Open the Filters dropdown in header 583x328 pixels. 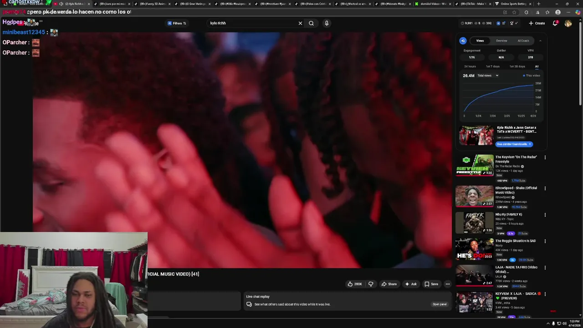point(177,23)
